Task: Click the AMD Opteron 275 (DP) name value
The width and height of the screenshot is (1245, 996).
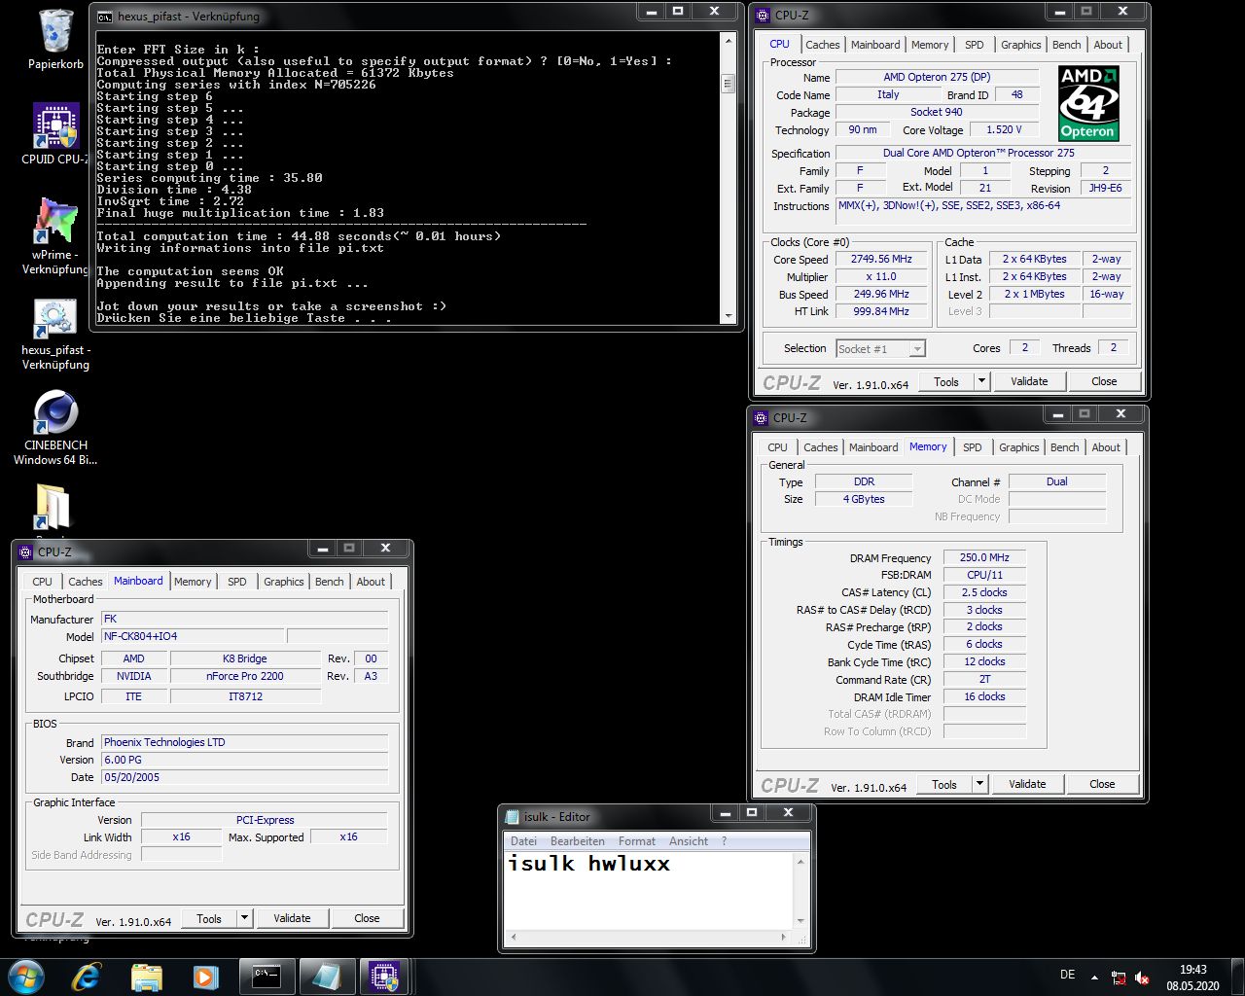Action: [x=937, y=77]
